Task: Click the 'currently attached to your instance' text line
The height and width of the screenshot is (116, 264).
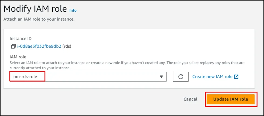Action: 40,68
